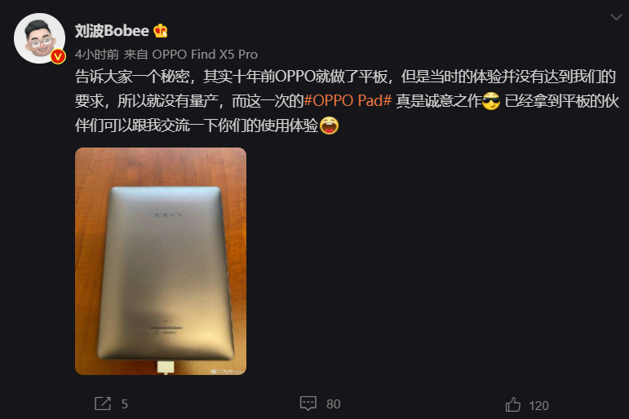Click the Weibo watermark on the photo
The image size is (629, 419).
228,371
